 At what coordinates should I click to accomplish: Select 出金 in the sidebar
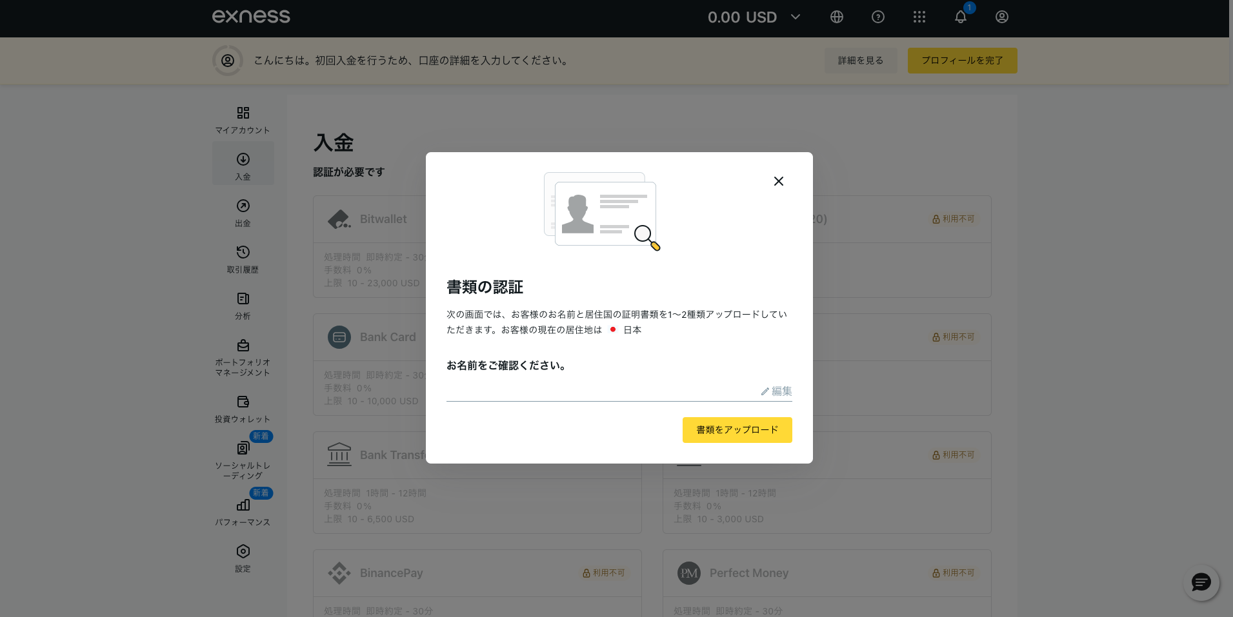[243, 213]
